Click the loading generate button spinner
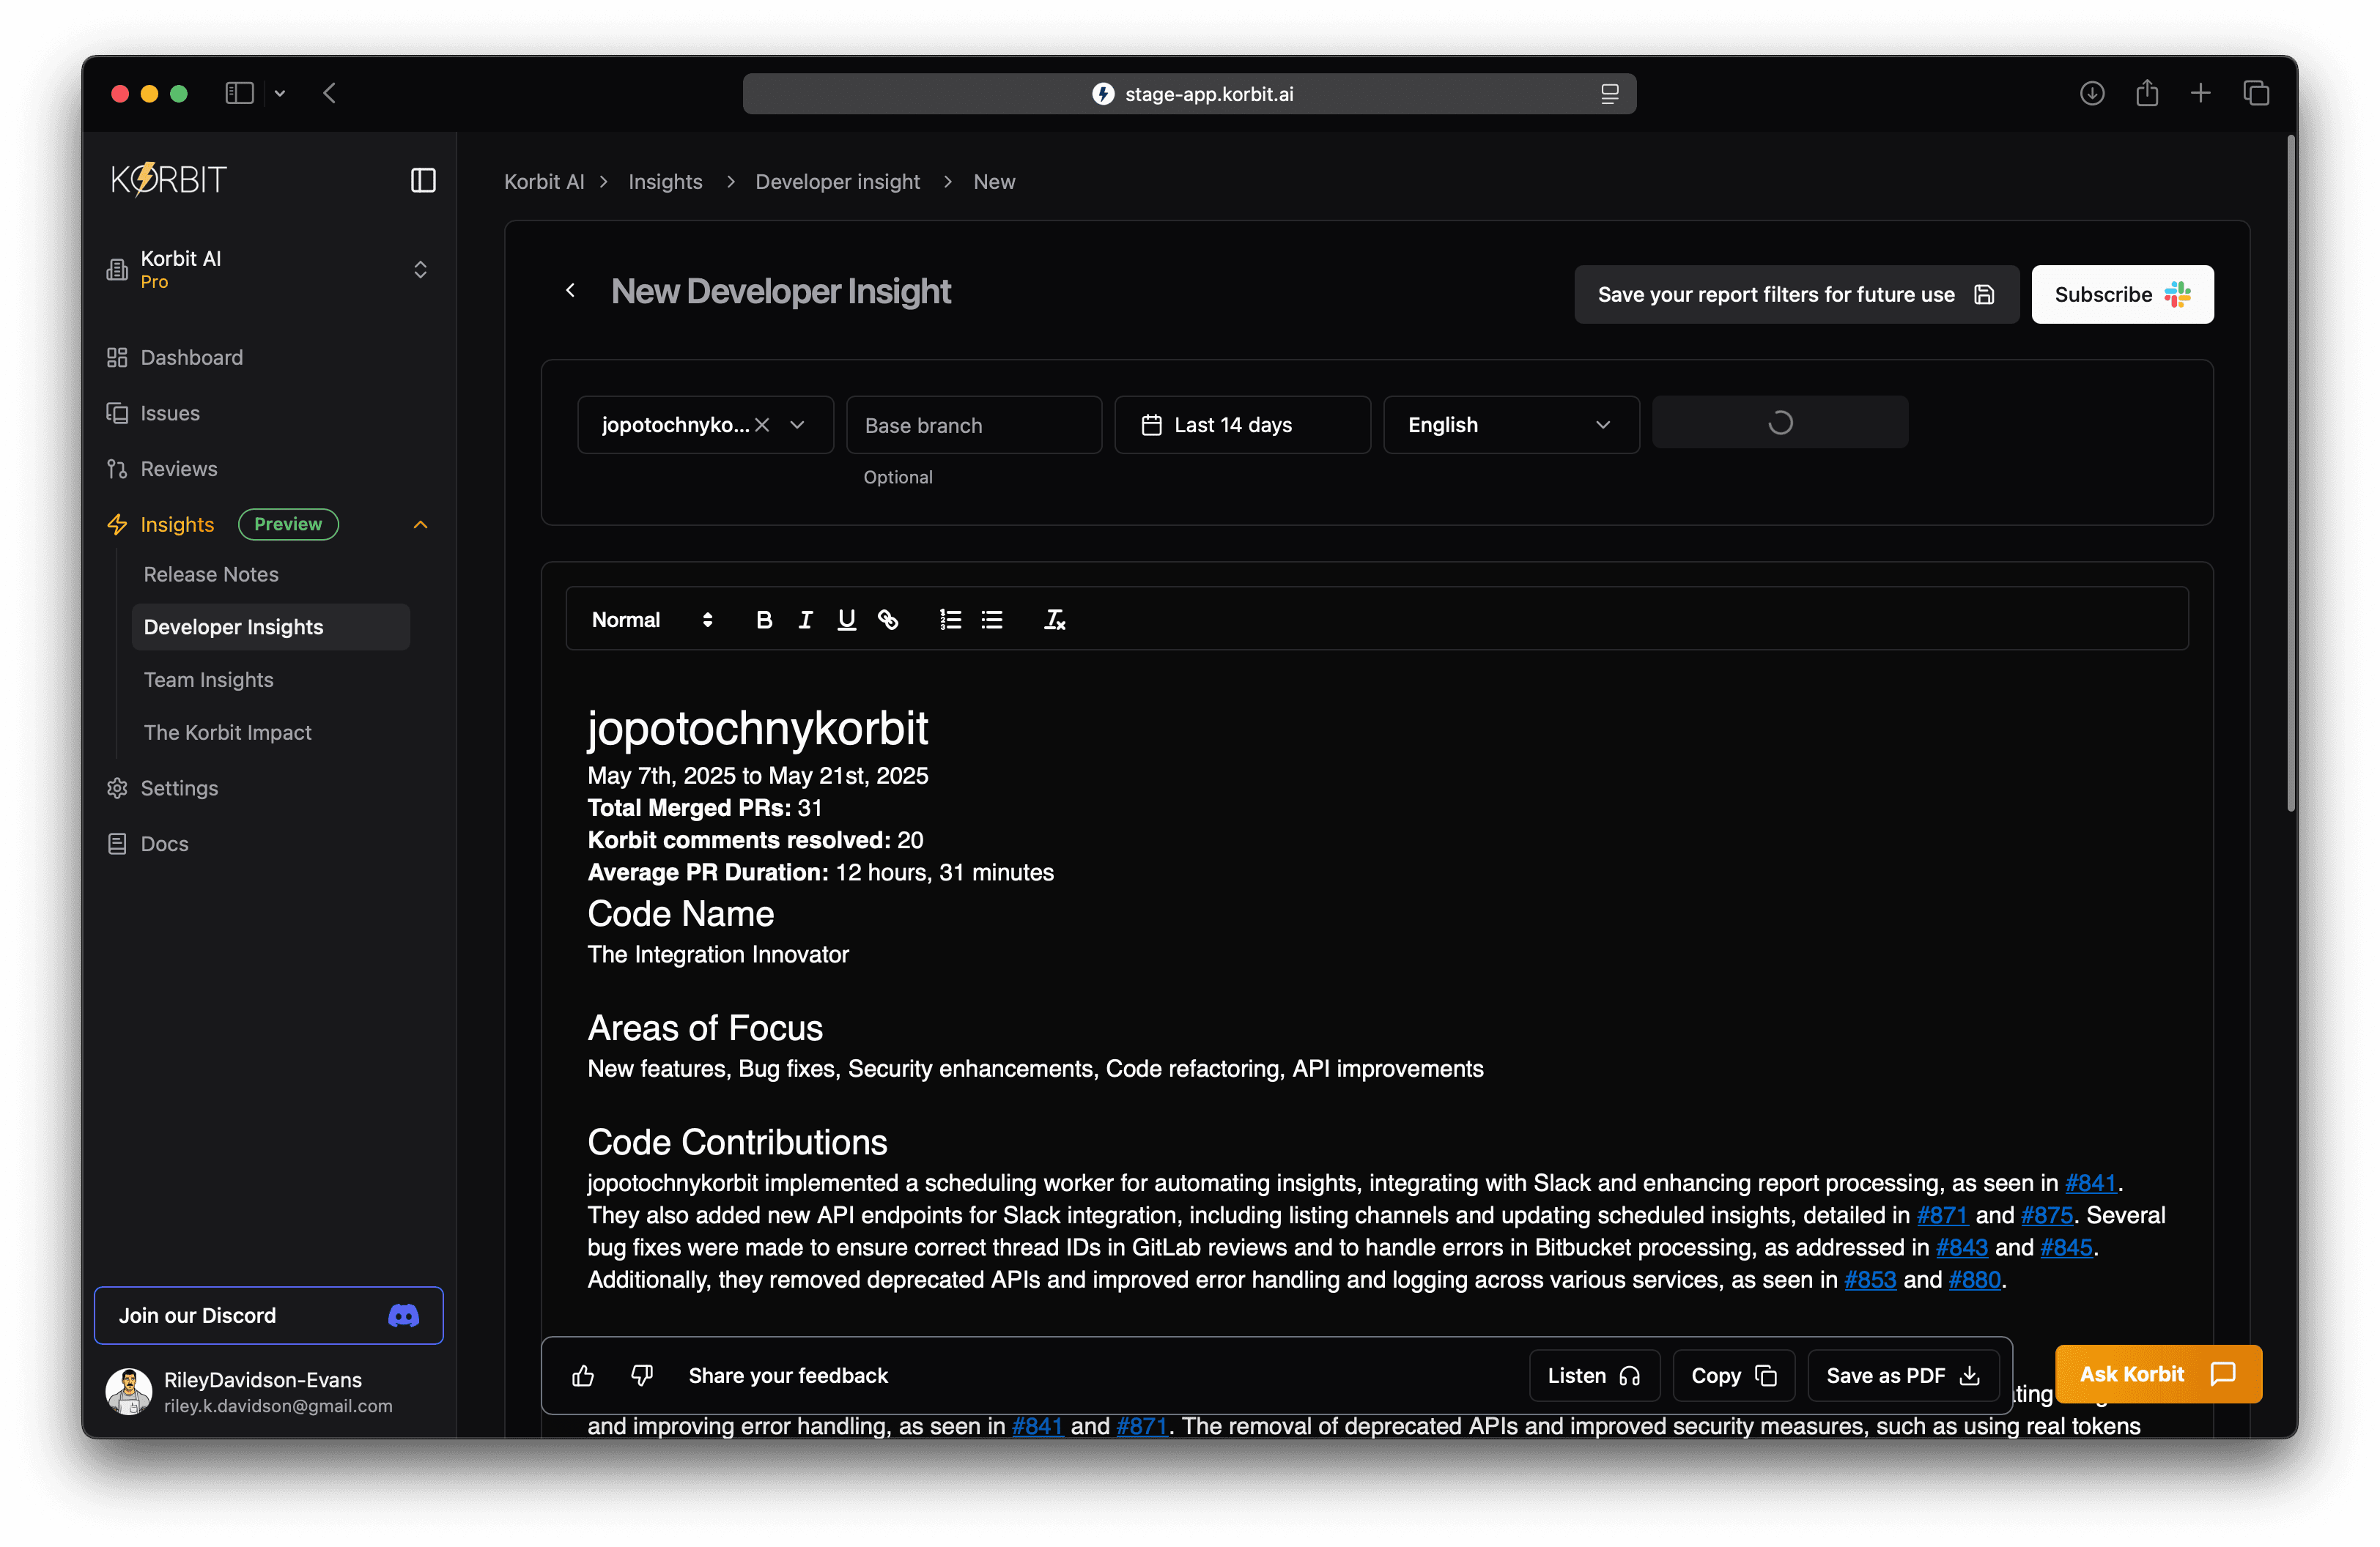2380x1547 pixels. [1780, 423]
